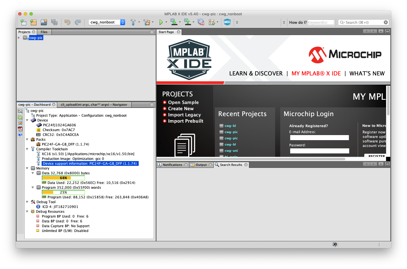This screenshot has width=407, height=269.
Task: Click the New Project toolbar icon
Action: [33, 22]
